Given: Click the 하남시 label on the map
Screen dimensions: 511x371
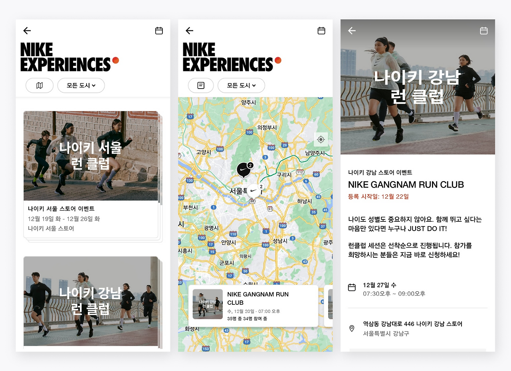Looking at the screenshot, I should [305, 201].
